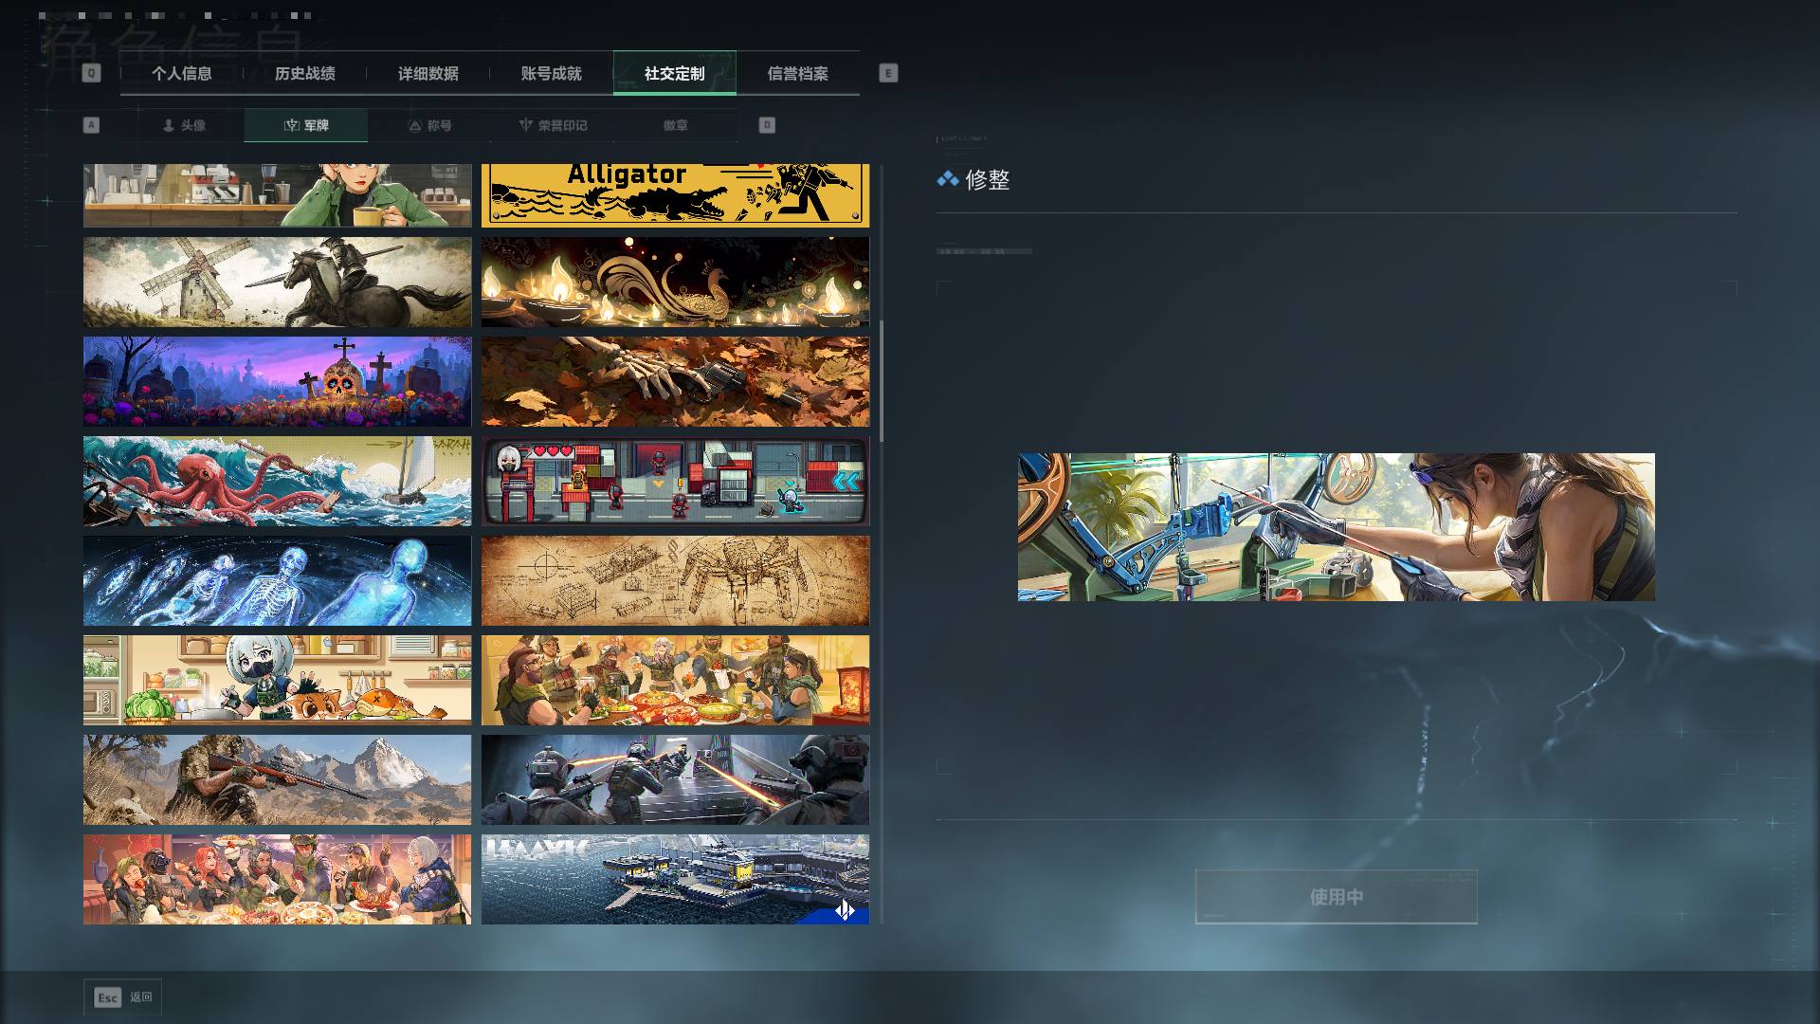Click the E next-tab key icon

[888, 73]
